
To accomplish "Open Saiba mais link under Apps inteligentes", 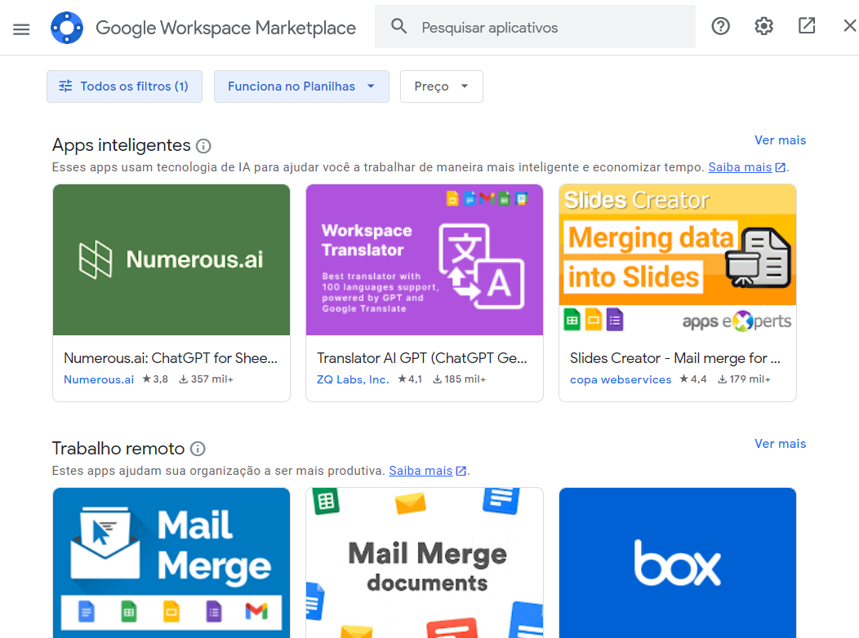I will click(740, 167).
